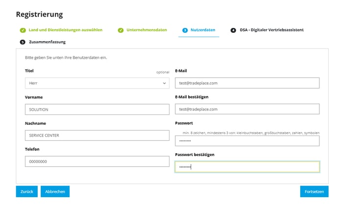Continue with the Fortsetzen button
The width and height of the screenshot is (337, 205).
point(314,191)
